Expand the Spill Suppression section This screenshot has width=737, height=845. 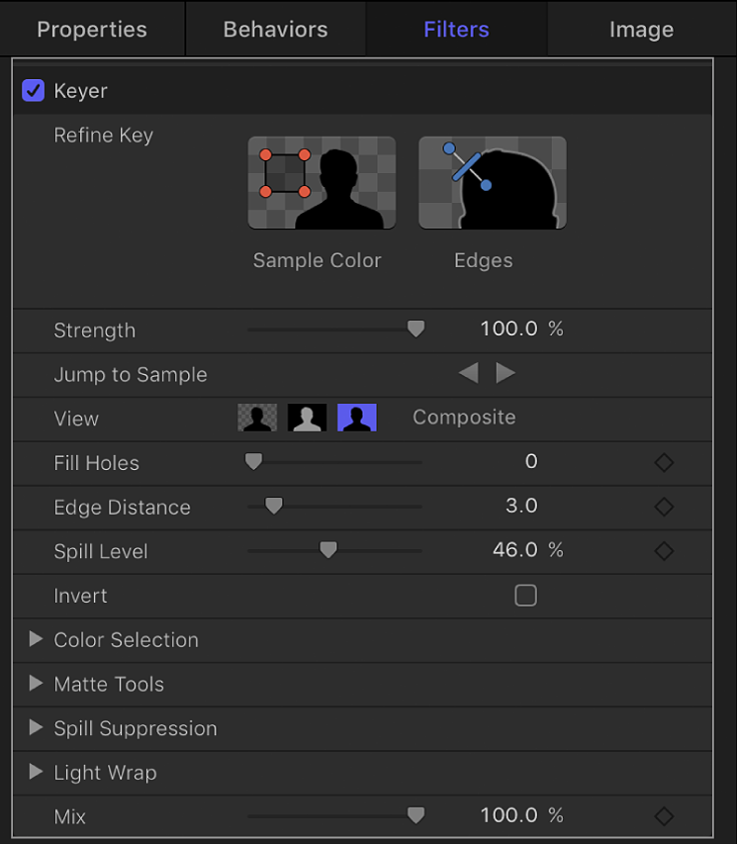[x=37, y=728]
